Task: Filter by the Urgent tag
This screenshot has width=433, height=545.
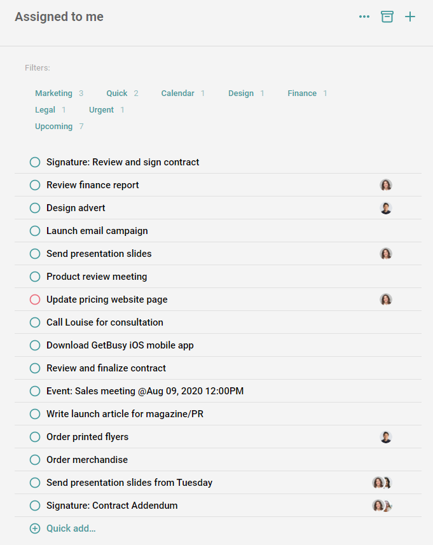Action: (101, 109)
